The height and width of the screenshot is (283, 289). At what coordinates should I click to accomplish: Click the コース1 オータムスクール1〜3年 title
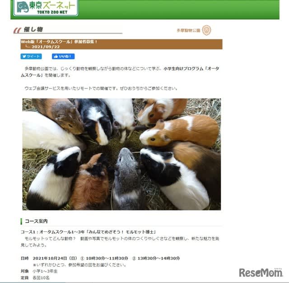[x=89, y=232]
